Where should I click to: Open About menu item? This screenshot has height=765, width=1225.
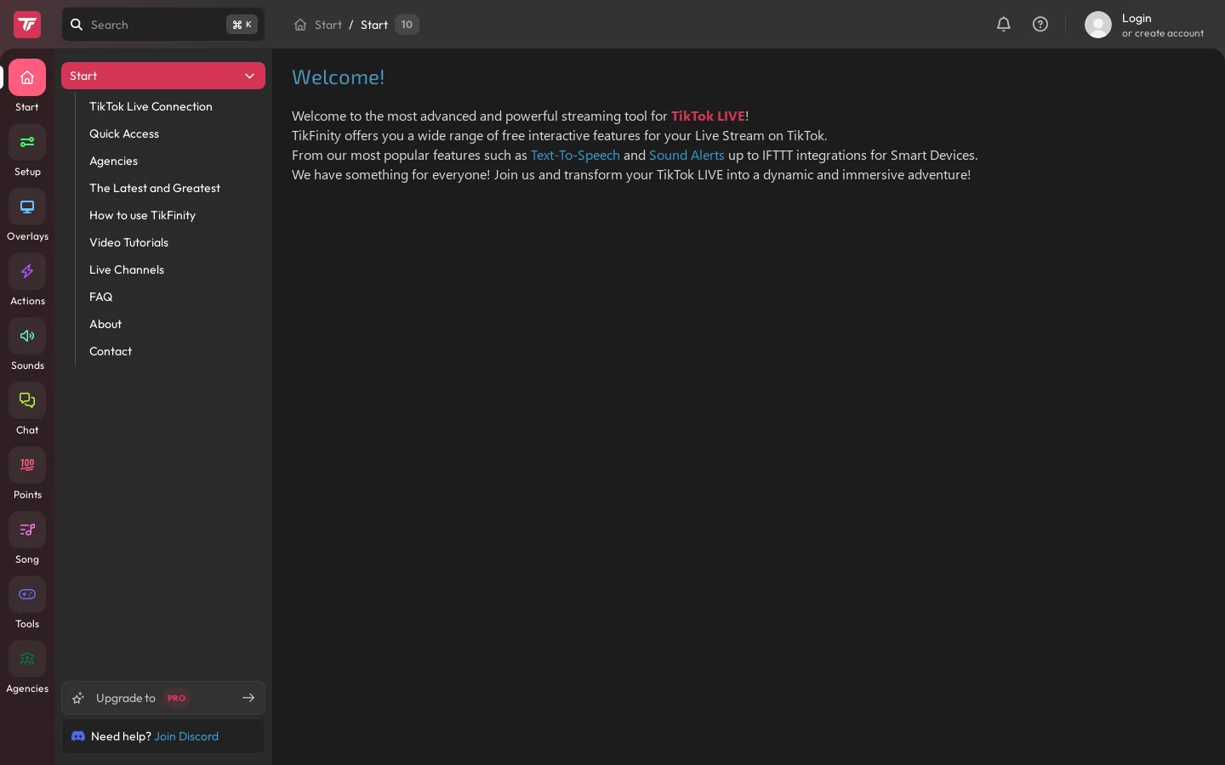coord(105,324)
